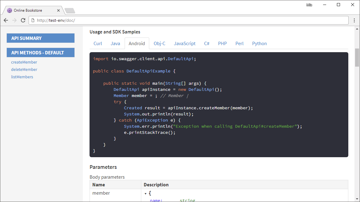Select the Android sample tab
The image size is (360, 202).
click(137, 44)
